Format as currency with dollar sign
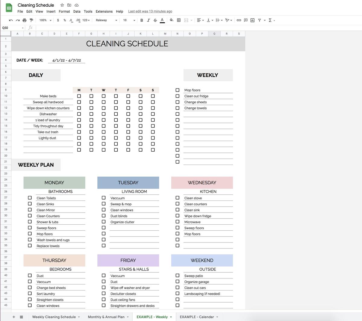The width and height of the screenshot is (362, 321). pos(58,20)
